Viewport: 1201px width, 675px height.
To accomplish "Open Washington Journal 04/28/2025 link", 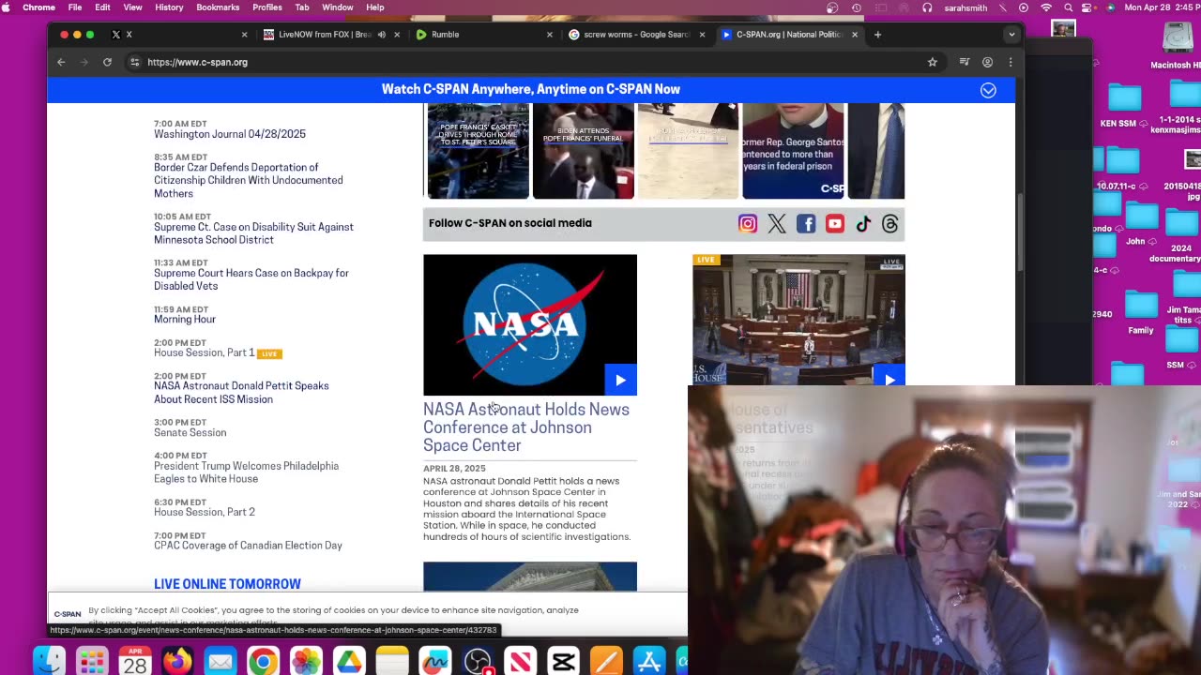I will (x=230, y=134).
